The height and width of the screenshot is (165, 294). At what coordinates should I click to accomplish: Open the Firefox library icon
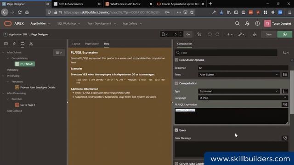coord(229,12)
